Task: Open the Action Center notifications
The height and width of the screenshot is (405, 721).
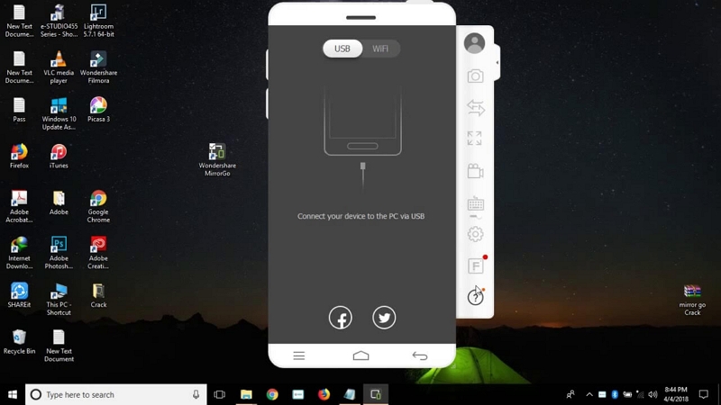Action: 704,394
